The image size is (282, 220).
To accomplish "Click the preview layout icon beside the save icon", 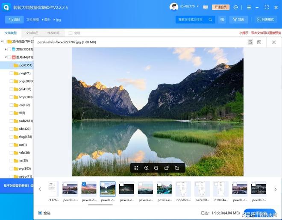I will [x=250, y=42].
